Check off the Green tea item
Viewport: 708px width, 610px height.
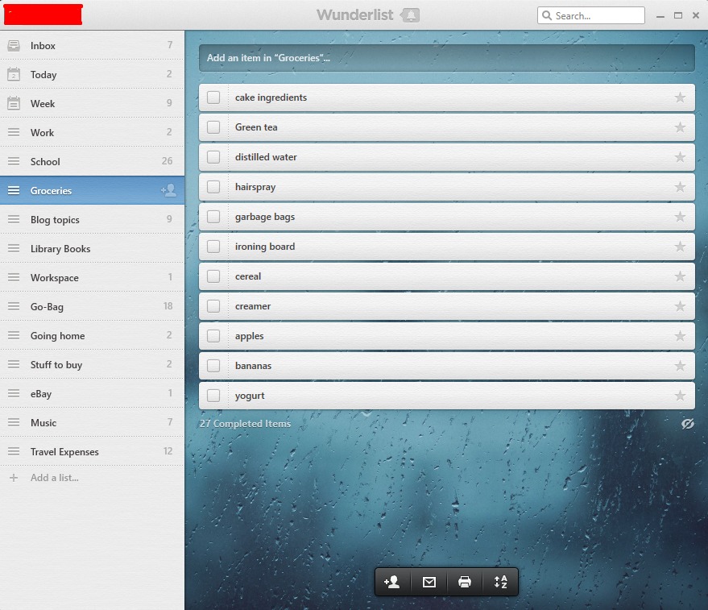[x=213, y=127]
